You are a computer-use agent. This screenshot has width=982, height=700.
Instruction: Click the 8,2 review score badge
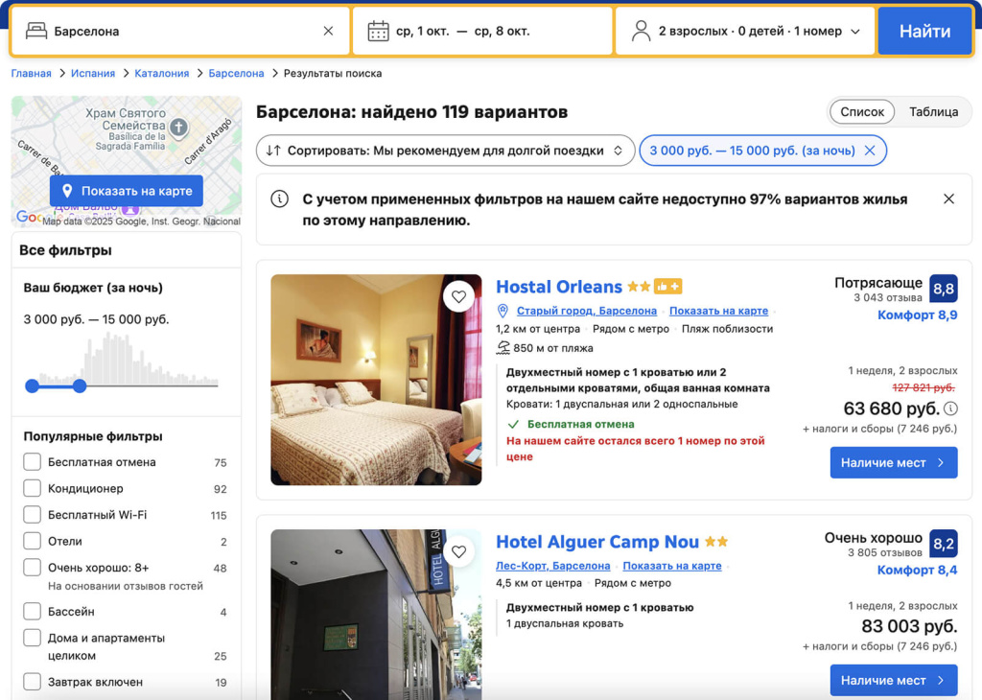[944, 544]
